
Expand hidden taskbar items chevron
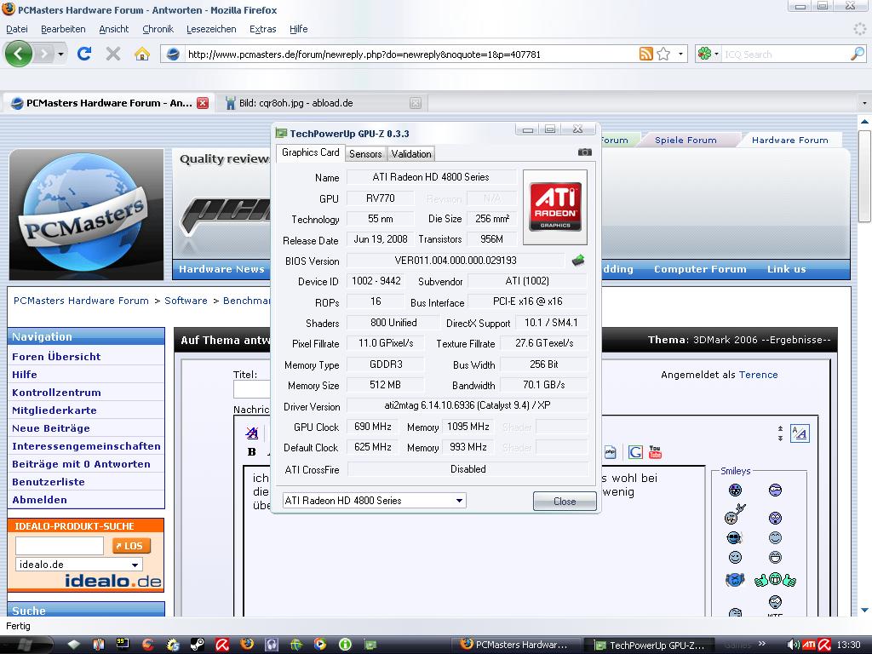click(x=762, y=644)
